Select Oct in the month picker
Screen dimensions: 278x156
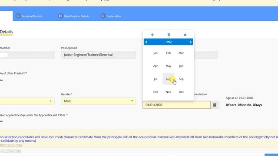tap(156, 92)
